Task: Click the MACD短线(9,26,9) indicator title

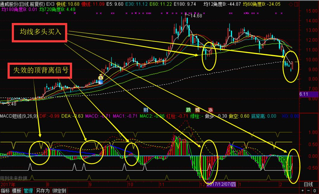Action: point(19,116)
